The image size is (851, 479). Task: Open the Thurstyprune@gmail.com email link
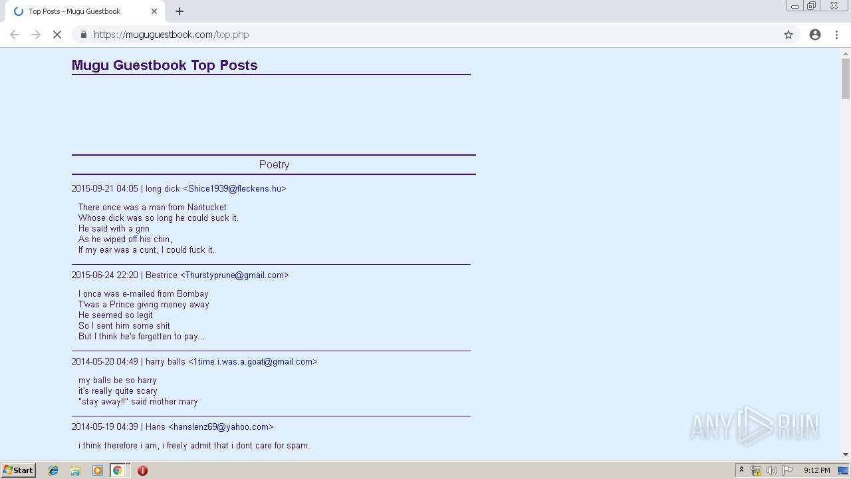[235, 275]
